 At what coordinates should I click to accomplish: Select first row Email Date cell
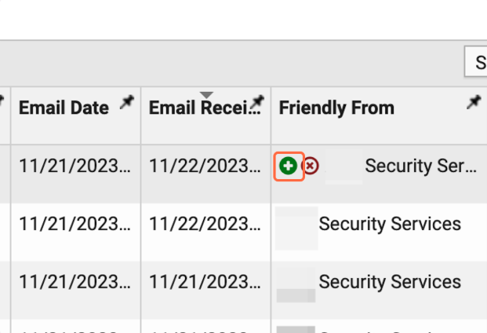pos(75,166)
